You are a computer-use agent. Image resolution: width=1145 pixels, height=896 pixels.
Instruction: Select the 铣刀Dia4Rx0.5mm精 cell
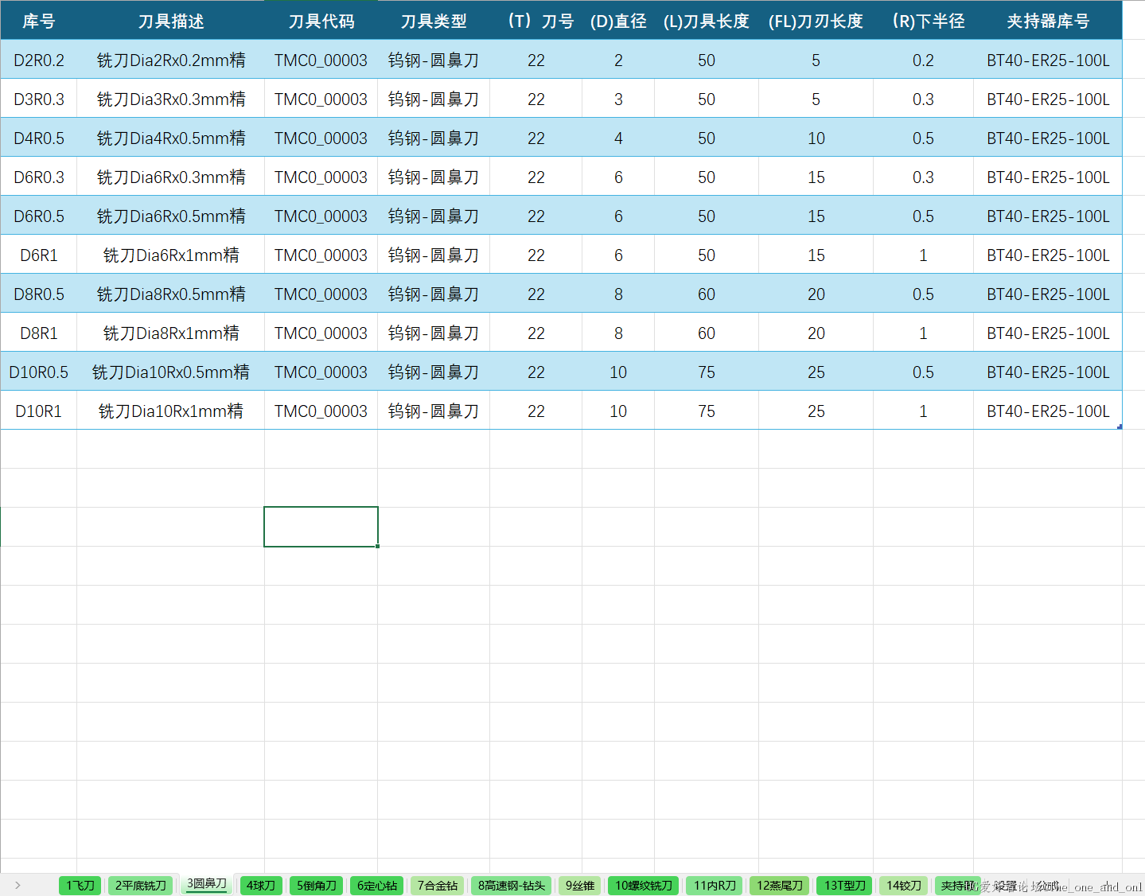tap(171, 138)
